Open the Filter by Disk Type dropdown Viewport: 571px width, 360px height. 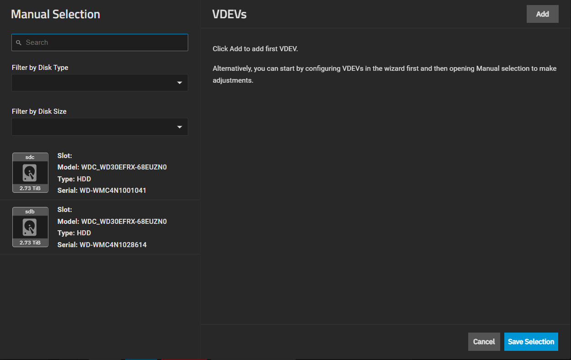tap(100, 83)
